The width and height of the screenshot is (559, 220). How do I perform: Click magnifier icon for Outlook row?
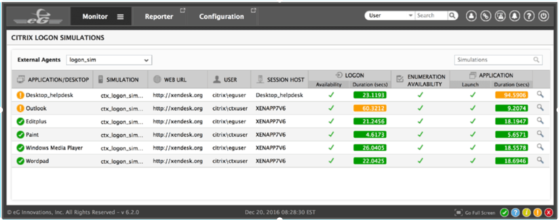coord(540,108)
